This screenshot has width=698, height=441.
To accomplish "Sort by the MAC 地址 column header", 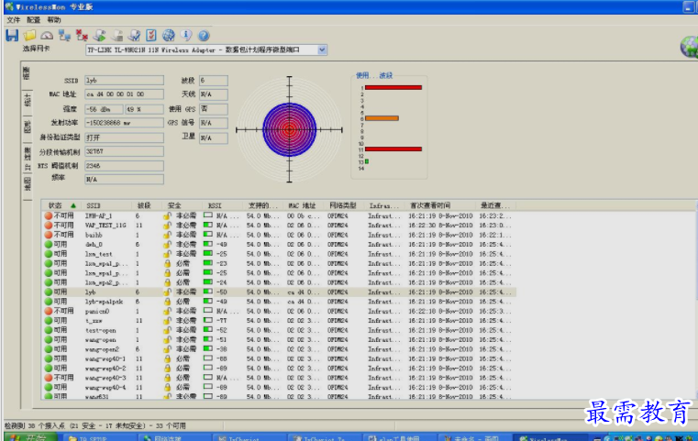I will click(304, 205).
